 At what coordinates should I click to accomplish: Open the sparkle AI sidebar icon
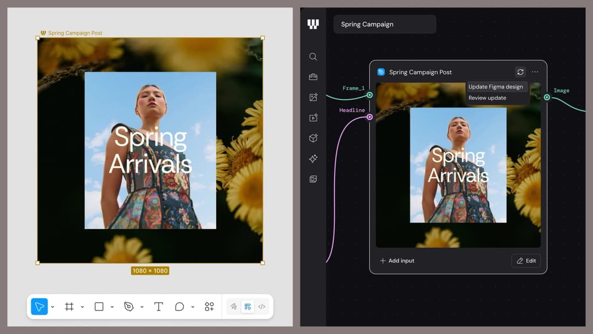coord(313,159)
